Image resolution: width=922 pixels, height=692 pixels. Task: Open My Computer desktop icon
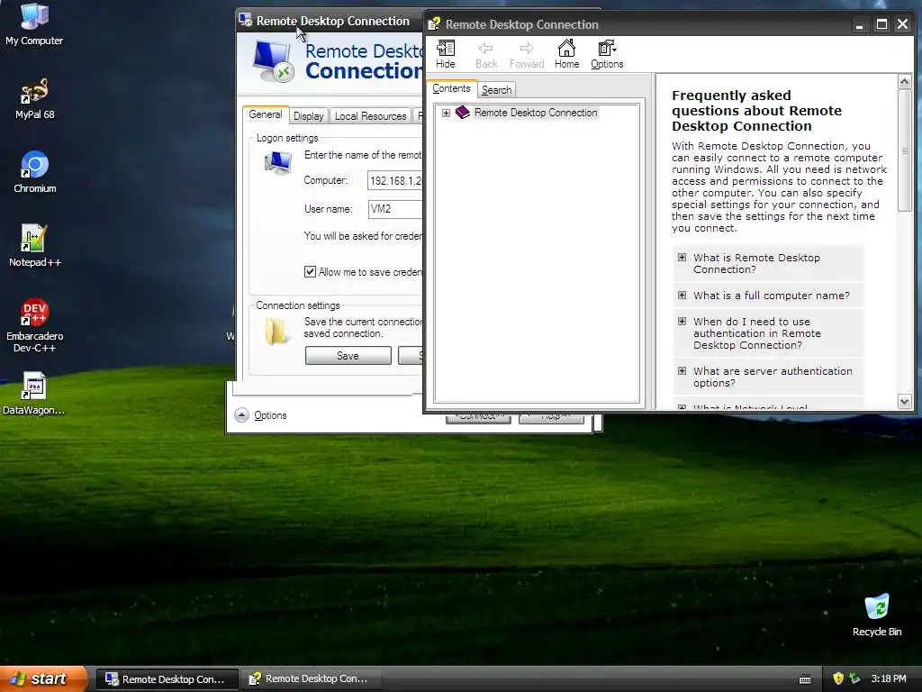[34, 23]
